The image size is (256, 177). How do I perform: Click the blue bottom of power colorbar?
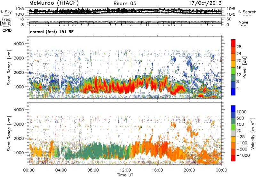coord(233,92)
